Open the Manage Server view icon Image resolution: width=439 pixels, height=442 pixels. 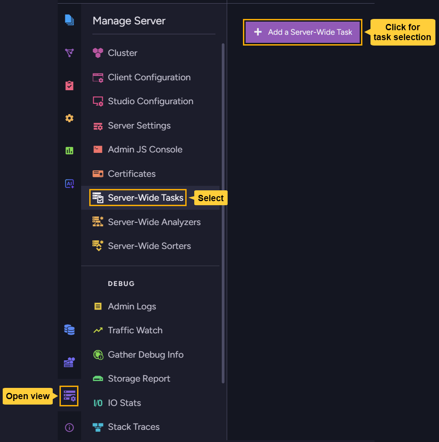point(69,396)
